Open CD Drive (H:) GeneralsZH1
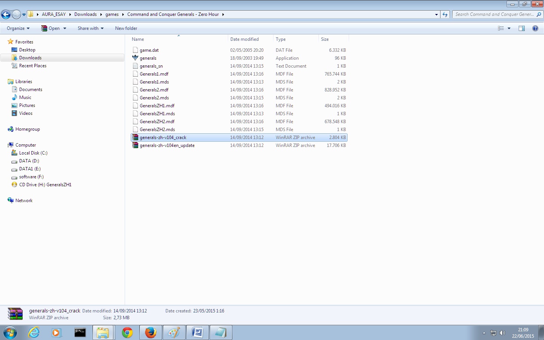 pos(45,185)
